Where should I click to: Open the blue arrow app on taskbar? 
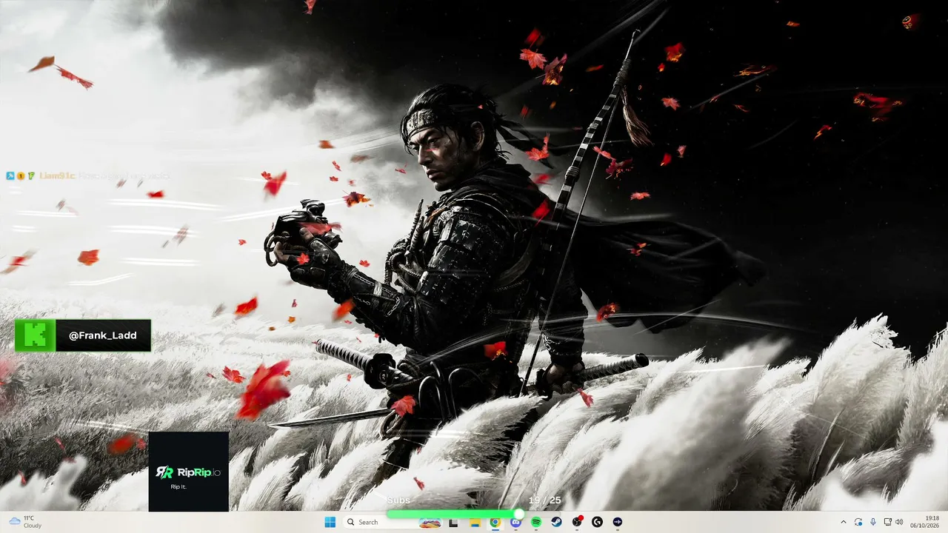618,522
